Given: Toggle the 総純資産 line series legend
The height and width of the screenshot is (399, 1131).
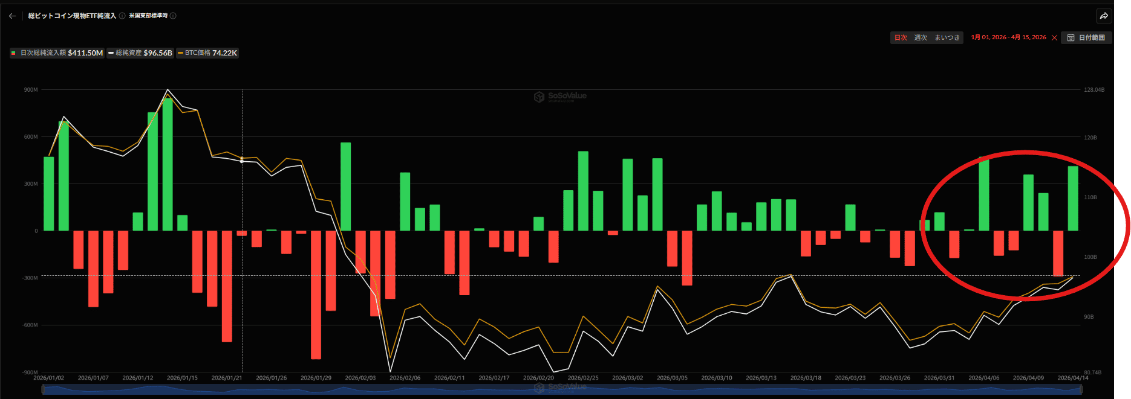Looking at the screenshot, I should (x=140, y=53).
